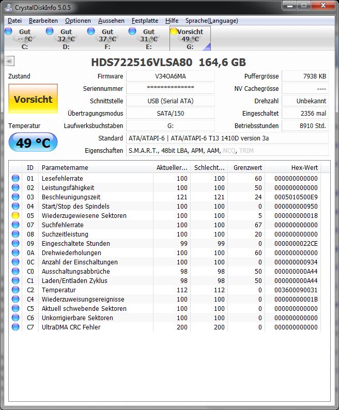Click status icon for Aktuell schwebende Sektoren
This screenshot has height=410, width=339.
[16, 308]
